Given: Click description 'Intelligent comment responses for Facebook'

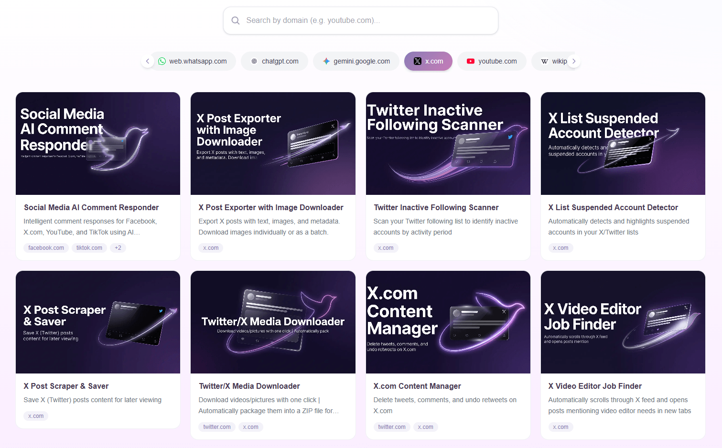Looking at the screenshot, I should [90, 227].
